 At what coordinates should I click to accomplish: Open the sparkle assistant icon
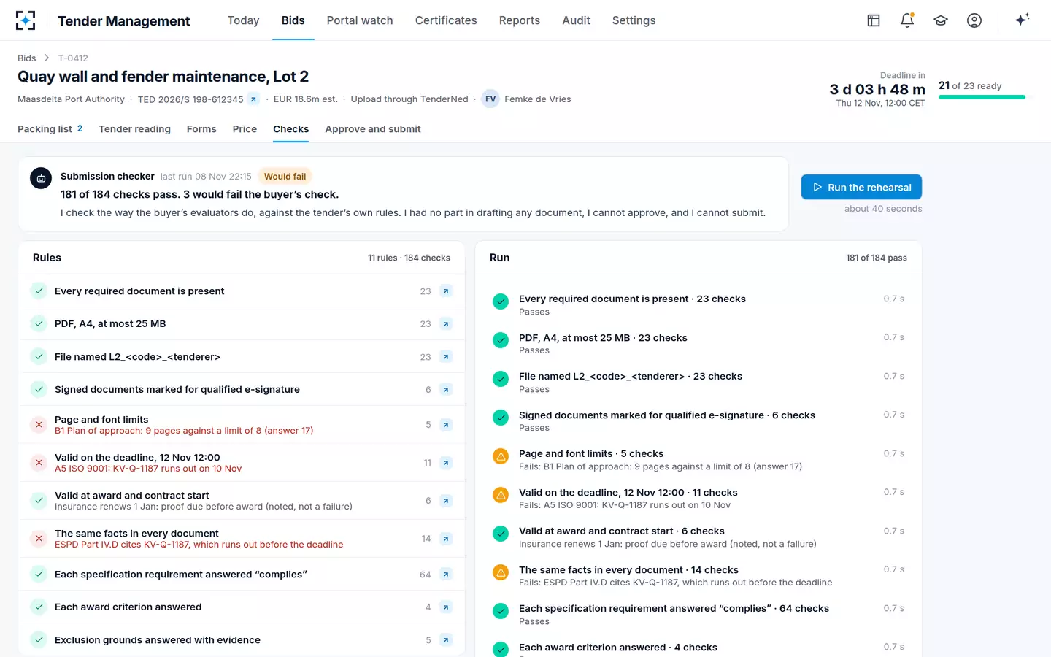click(1022, 20)
